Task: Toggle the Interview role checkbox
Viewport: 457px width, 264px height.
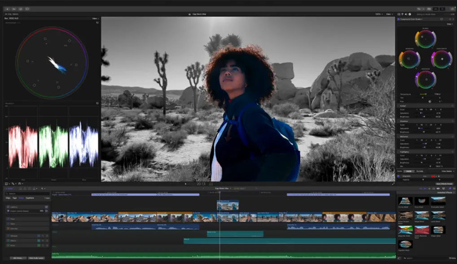Action: click(x=8, y=229)
